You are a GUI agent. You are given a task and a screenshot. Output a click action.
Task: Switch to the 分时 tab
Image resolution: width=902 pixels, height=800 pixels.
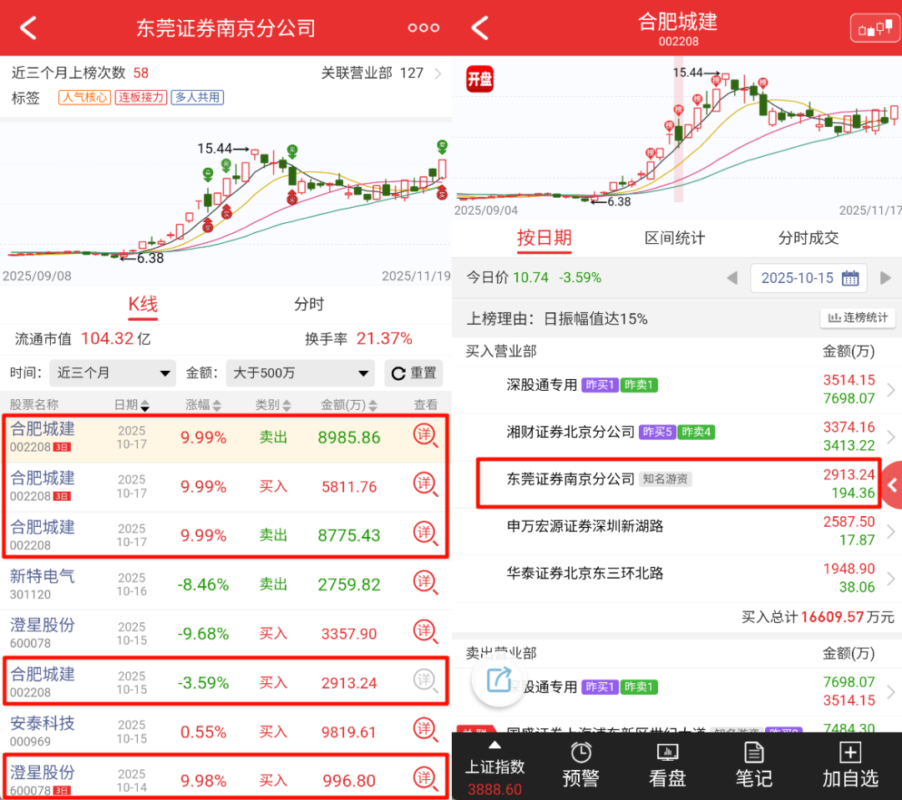[309, 304]
